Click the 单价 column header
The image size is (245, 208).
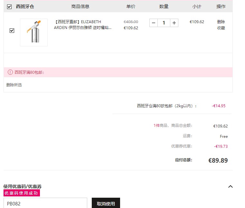131,6
